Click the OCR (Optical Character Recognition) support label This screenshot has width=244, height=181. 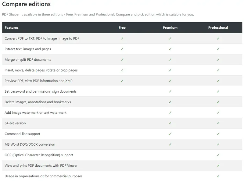[39, 155]
